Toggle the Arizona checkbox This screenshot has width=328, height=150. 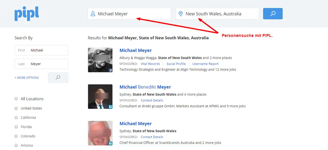point(16,145)
